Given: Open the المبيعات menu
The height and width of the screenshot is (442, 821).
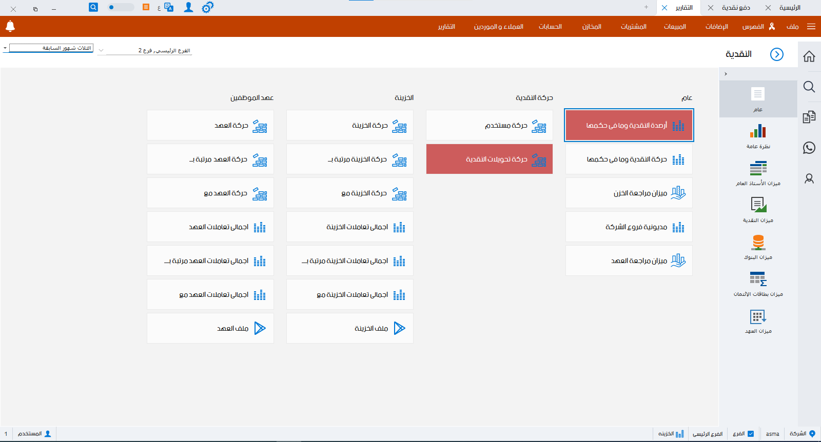Looking at the screenshot, I should coord(675,27).
